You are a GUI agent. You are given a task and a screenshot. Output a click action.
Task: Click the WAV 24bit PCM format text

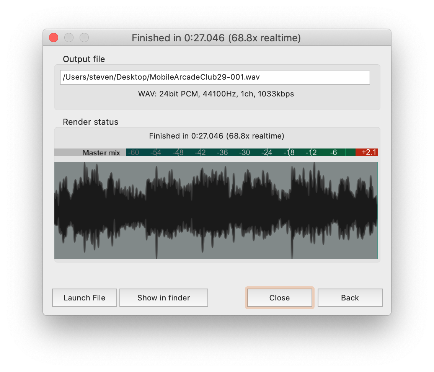216,94
